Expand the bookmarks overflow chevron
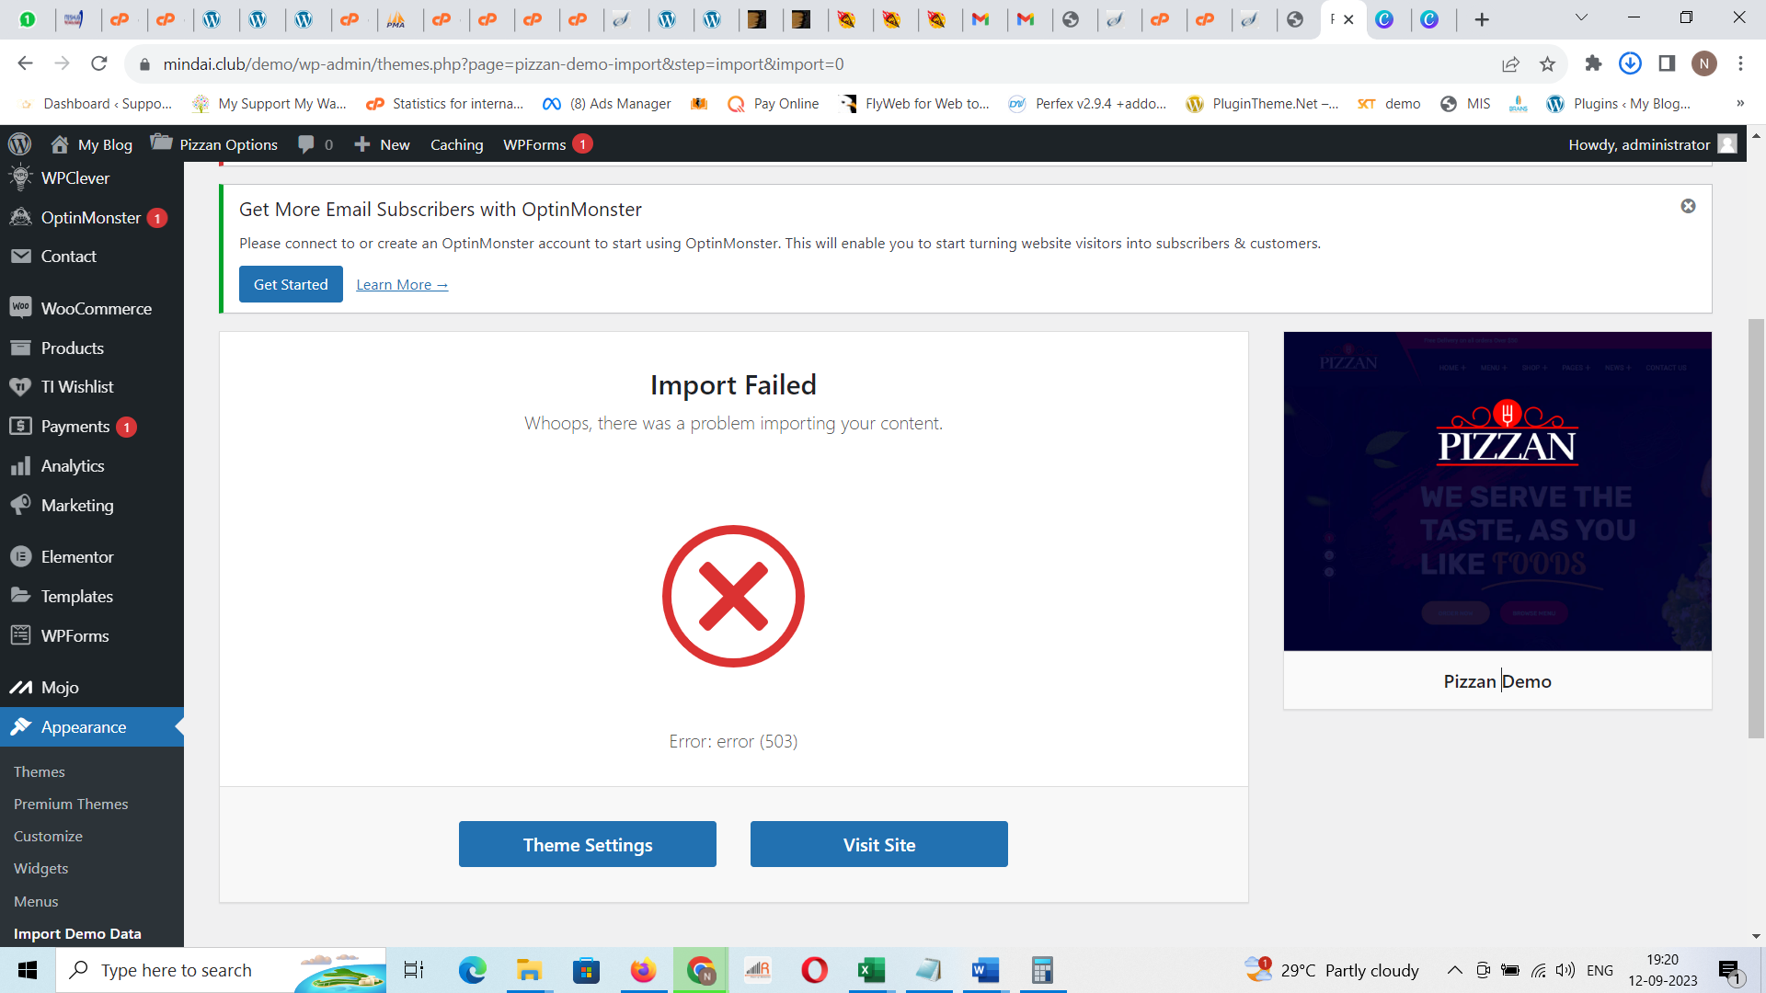The image size is (1766, 993). point(1740,103)
